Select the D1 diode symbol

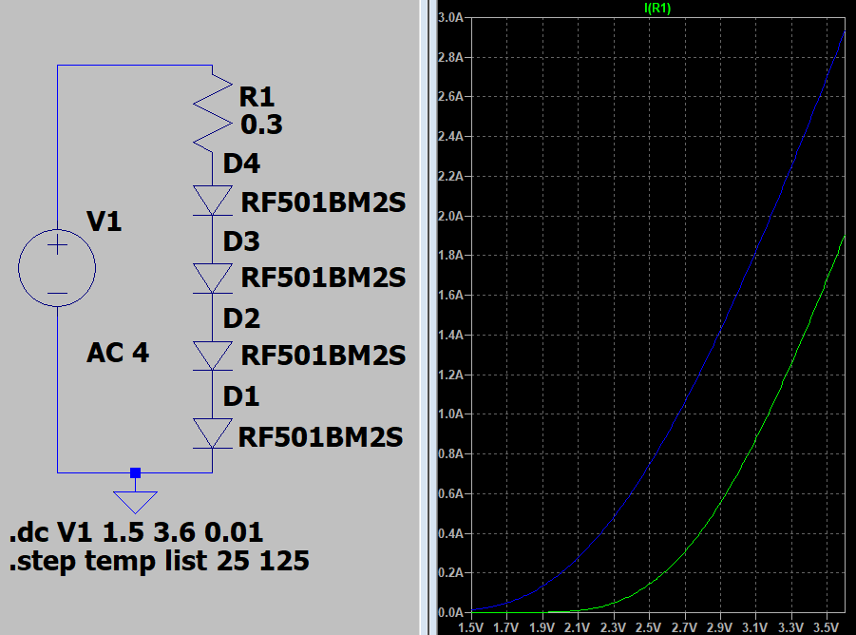tap(212, 433)
